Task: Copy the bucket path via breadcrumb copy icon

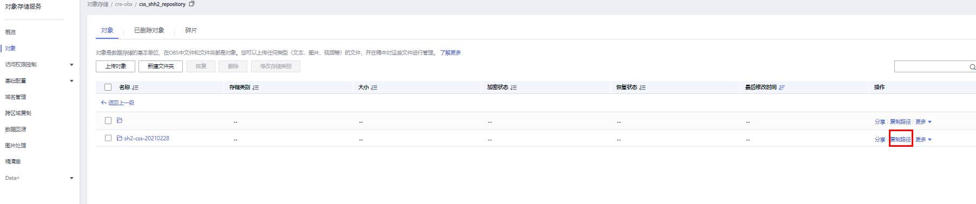Action: click(192, 4)
